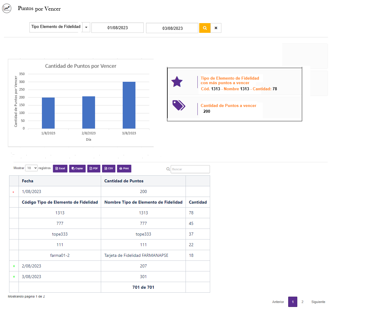This screenshot has width=372, height=310.
Task: Clear filters with the X button
Action: coord(216,28)
